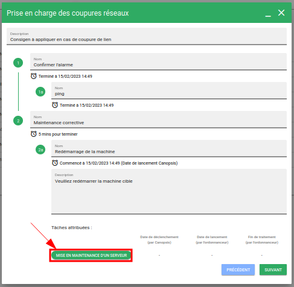The image size is (294, 287).
Task: Click step 1 circle badge
Action: coord(18,63)
